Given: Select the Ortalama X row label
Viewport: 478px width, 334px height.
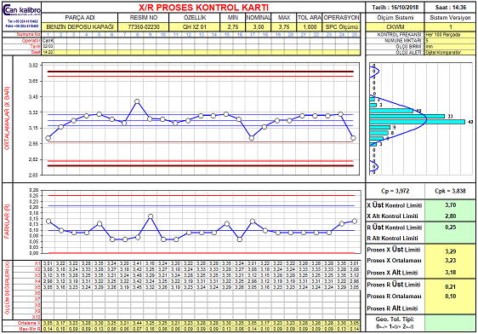Looking at the screenshot, I should [x=29, y=323].
